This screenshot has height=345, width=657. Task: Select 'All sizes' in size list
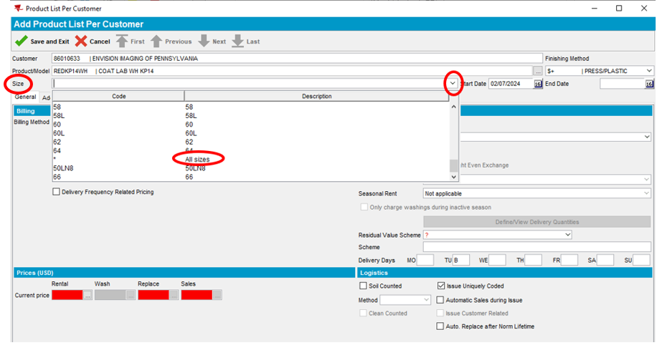pyautogui.click(x=197, y=159)
